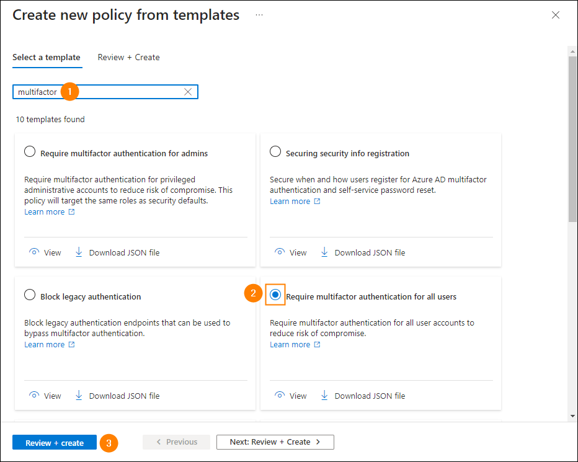The width and height of the screenshot is (578, 462).
Task: Open Learn more link for Block legacy authentication
Action: click(x=45, y=344)
